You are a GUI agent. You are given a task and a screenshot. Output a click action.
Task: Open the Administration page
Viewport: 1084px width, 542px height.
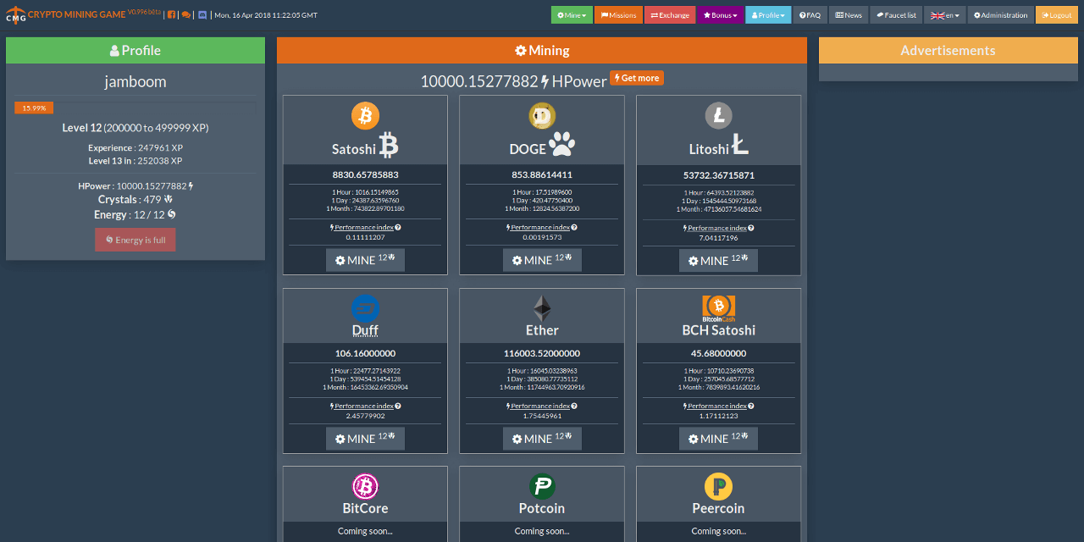[x=1000, y=15]
